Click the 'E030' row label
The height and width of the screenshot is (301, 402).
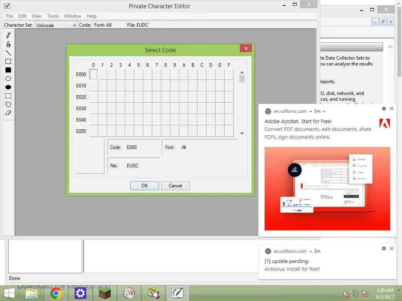point(81,109)
